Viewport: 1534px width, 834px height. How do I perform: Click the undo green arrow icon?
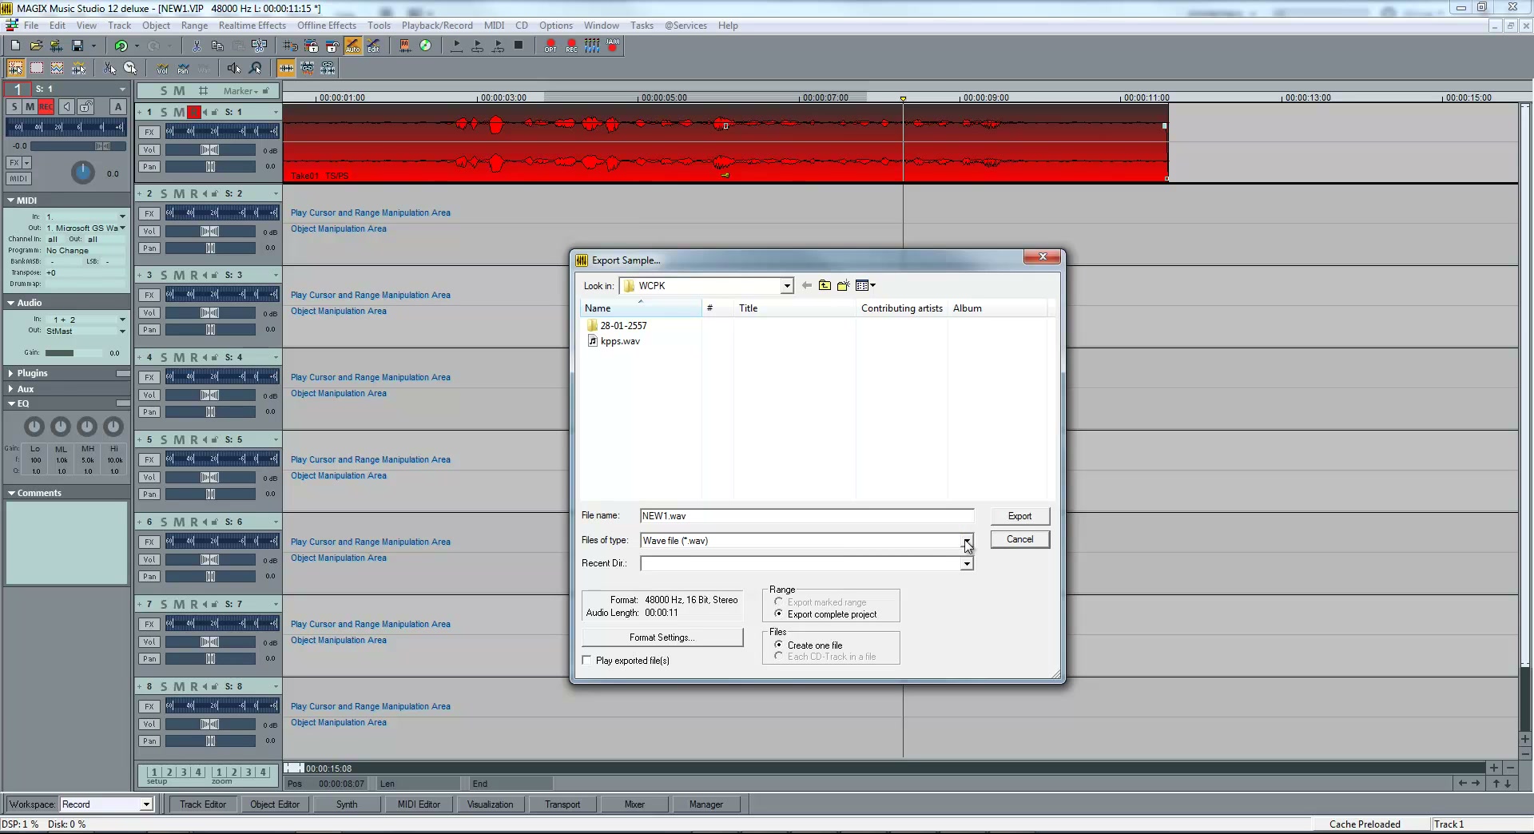click(x=121, y=46)
